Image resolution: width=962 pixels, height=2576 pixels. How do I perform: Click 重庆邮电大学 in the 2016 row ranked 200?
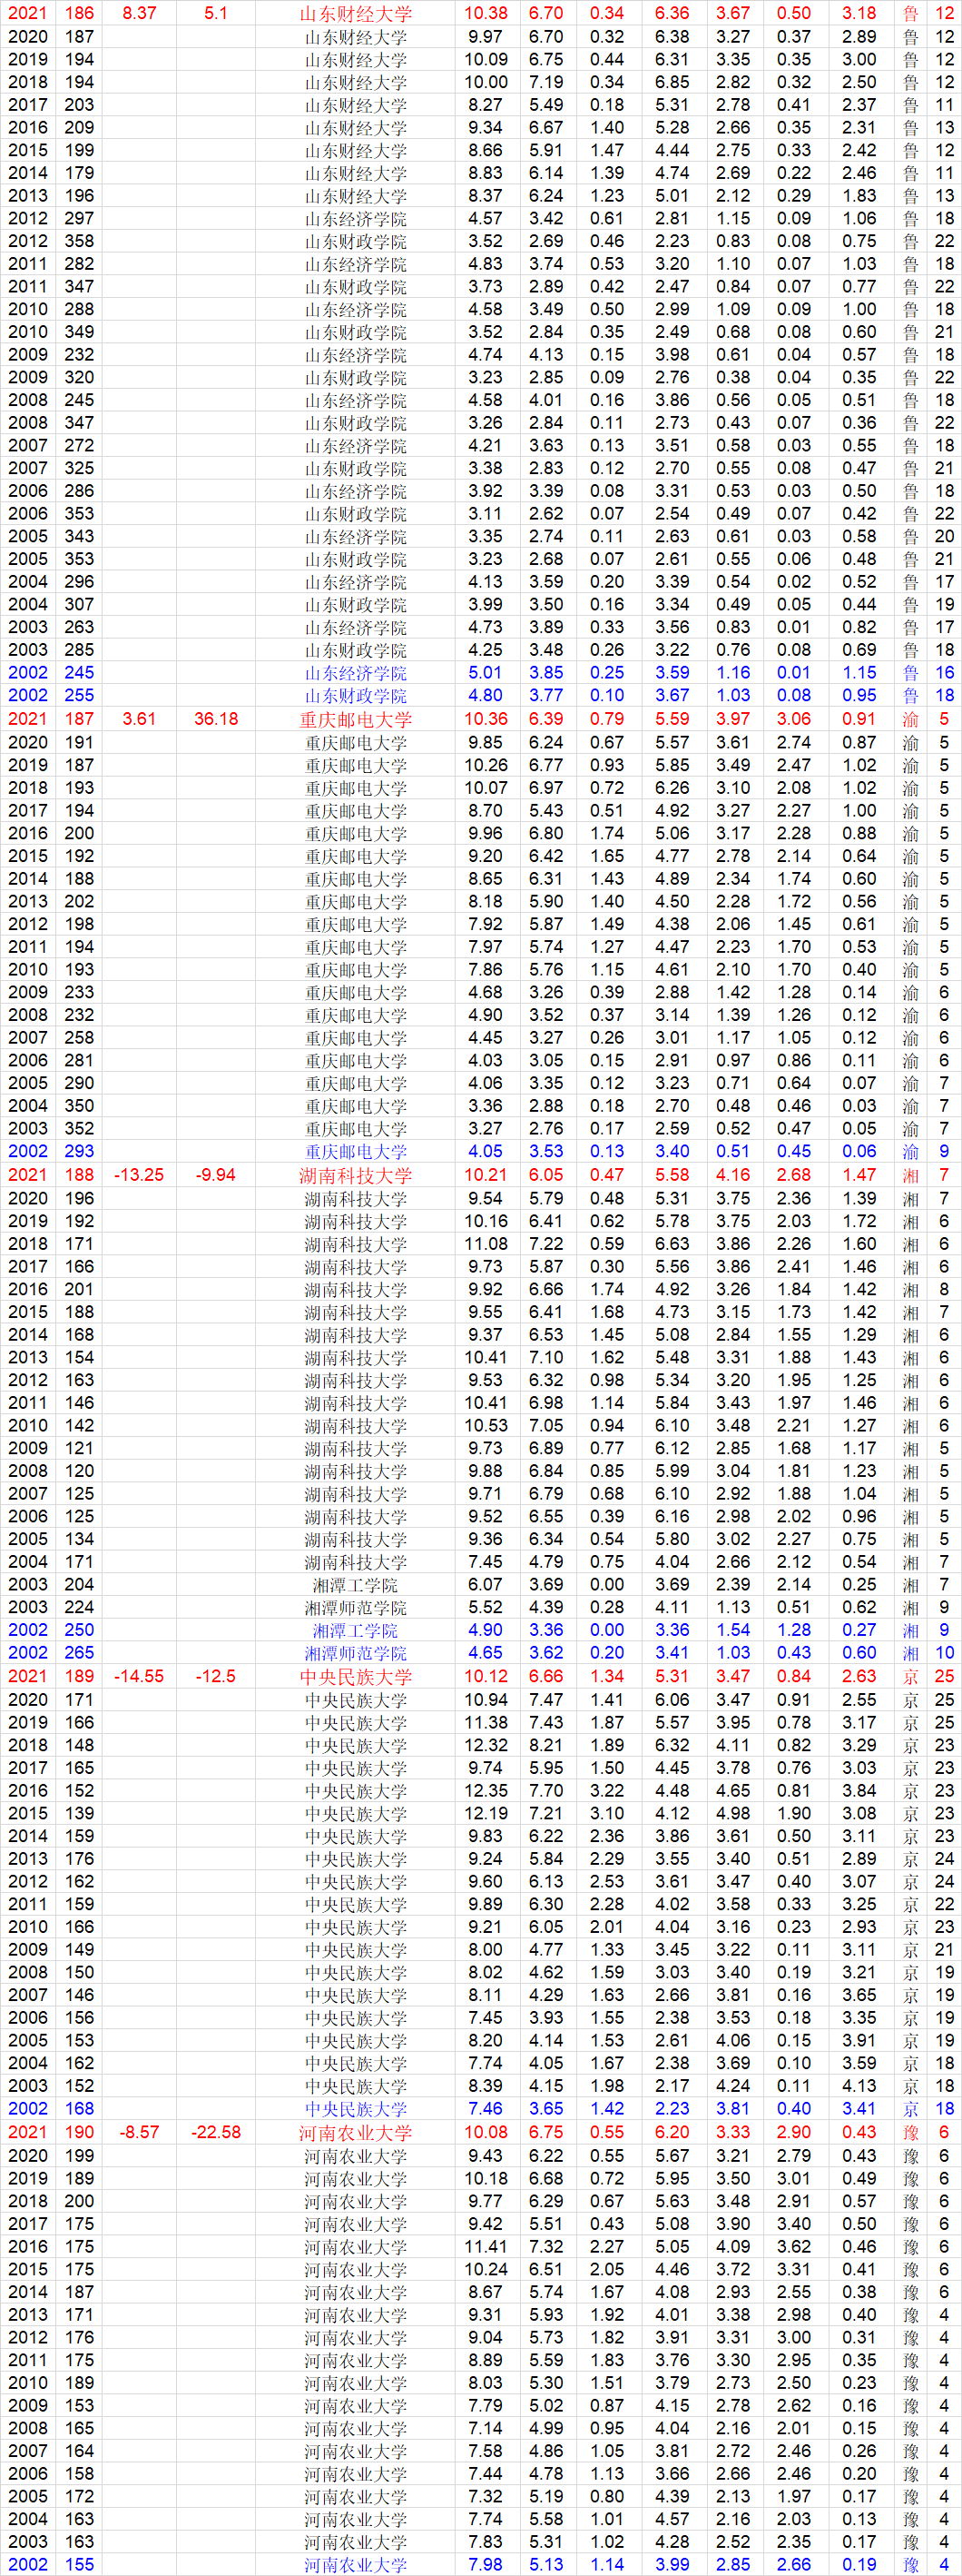coord(356,834)
